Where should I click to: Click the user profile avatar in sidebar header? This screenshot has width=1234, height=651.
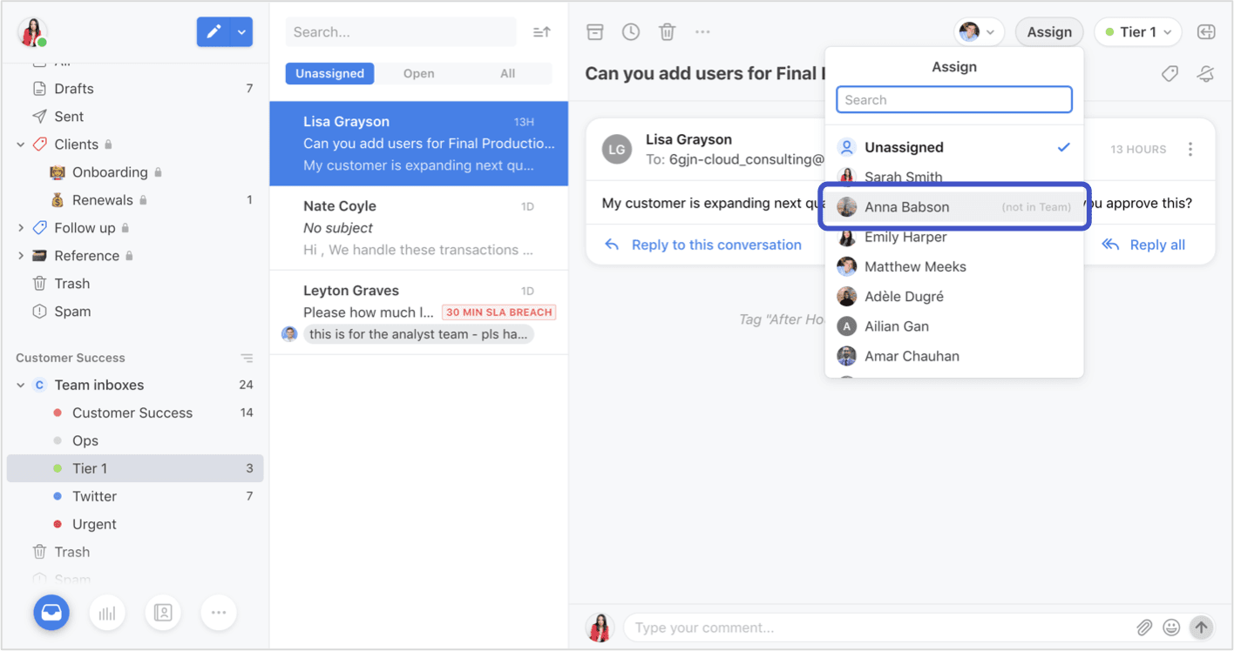[x=32, y=32]
